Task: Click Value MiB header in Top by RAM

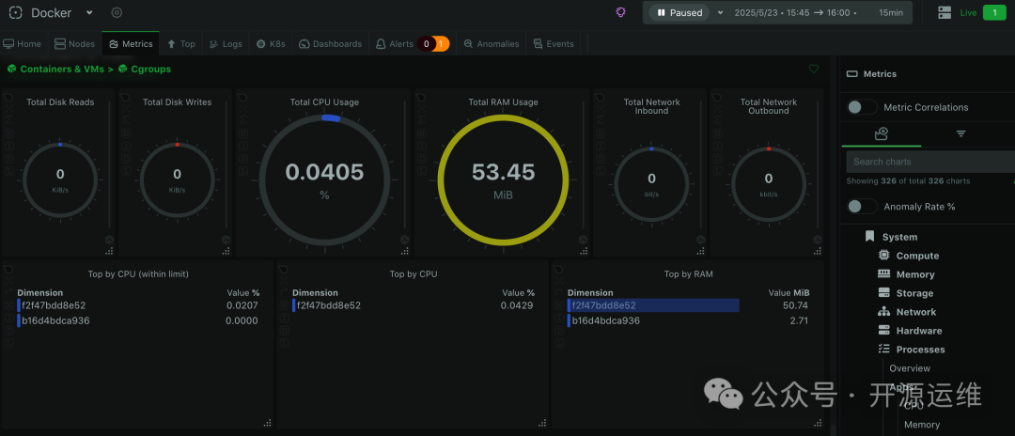Action: point(789,292)
